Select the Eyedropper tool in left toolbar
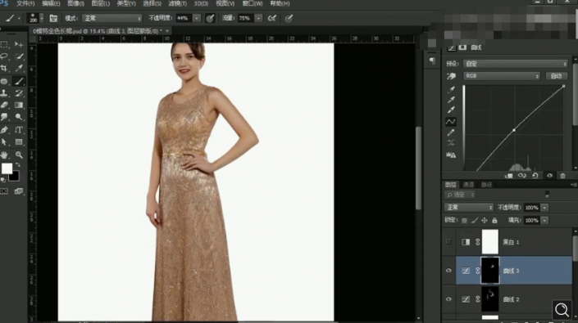 click(x=18, y=68)
